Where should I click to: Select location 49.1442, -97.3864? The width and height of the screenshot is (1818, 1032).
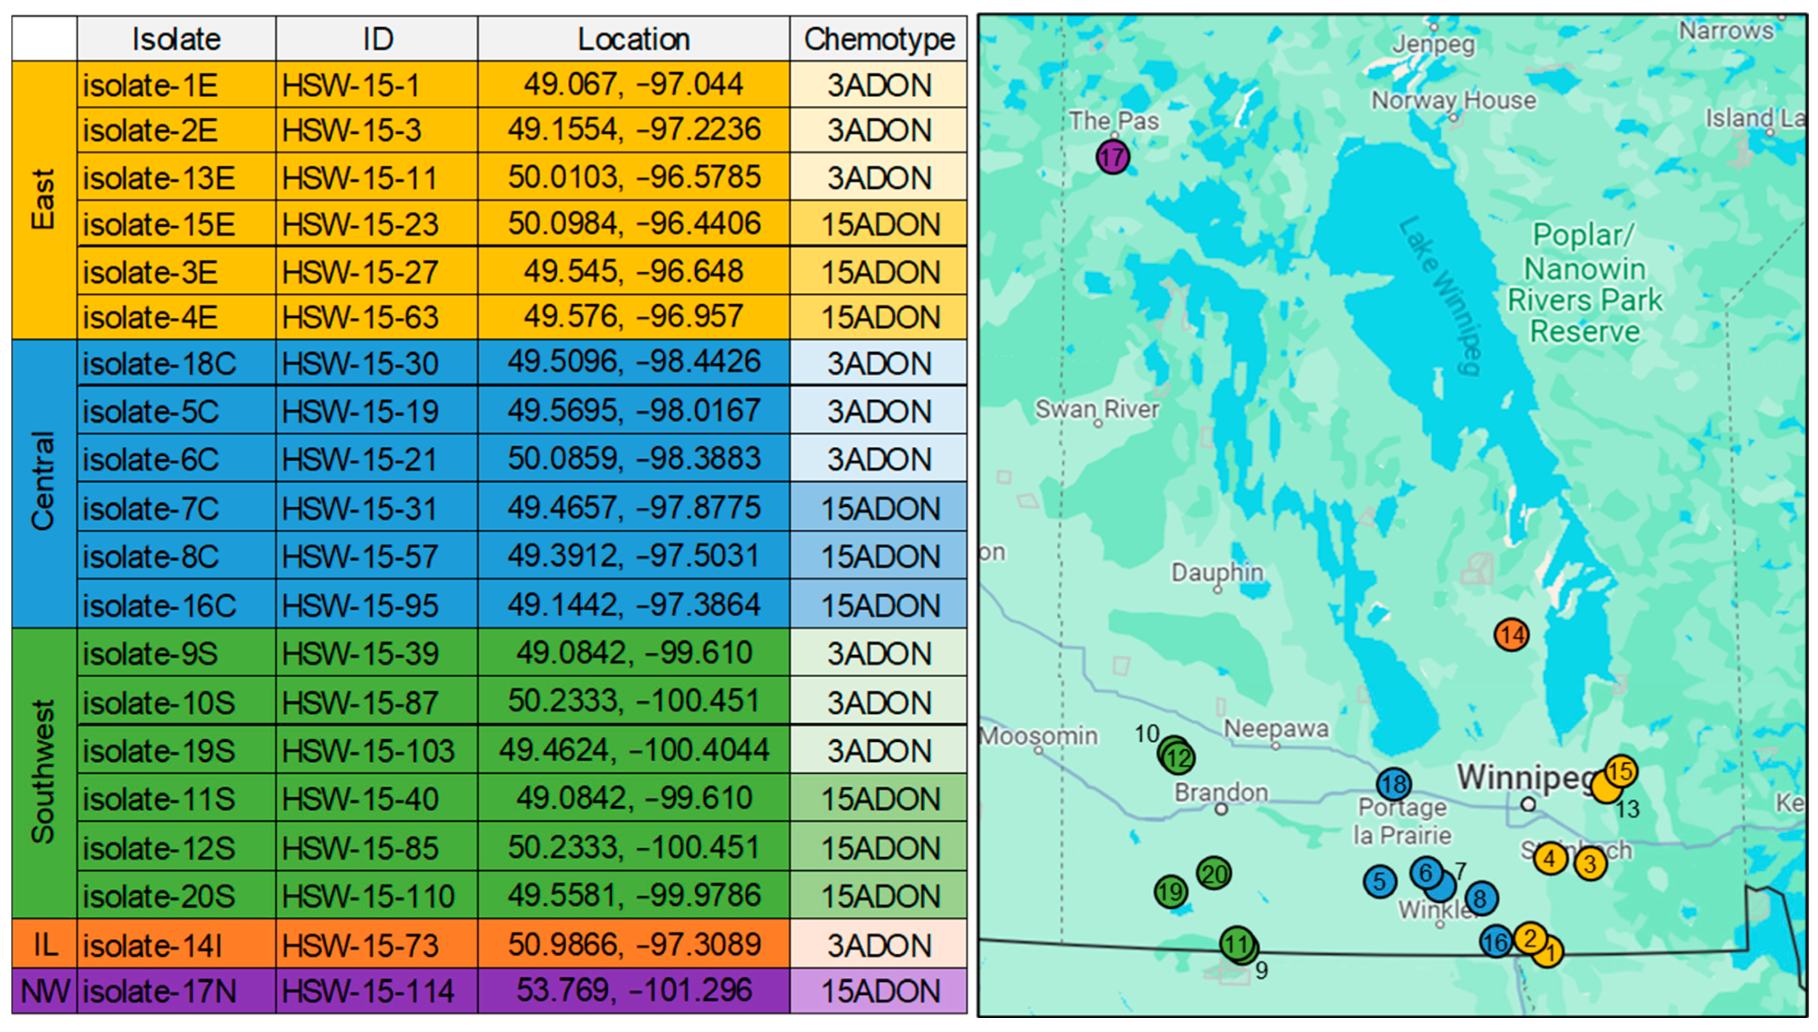634,605
